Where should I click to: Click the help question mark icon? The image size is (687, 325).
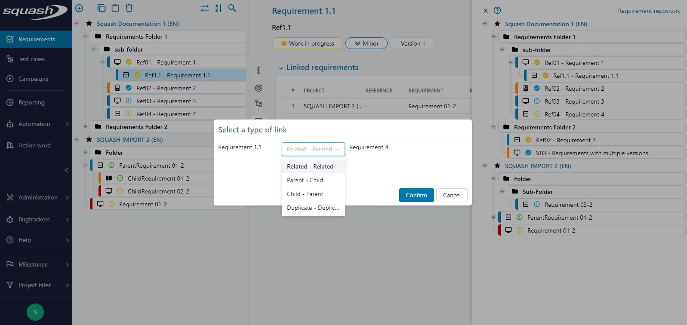pos(497,11)
